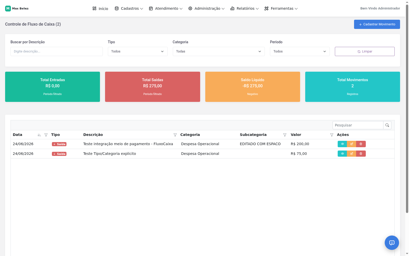Delete the Teste integração meio de pagamento row
The image size is (409, 256).
point(361,144)
